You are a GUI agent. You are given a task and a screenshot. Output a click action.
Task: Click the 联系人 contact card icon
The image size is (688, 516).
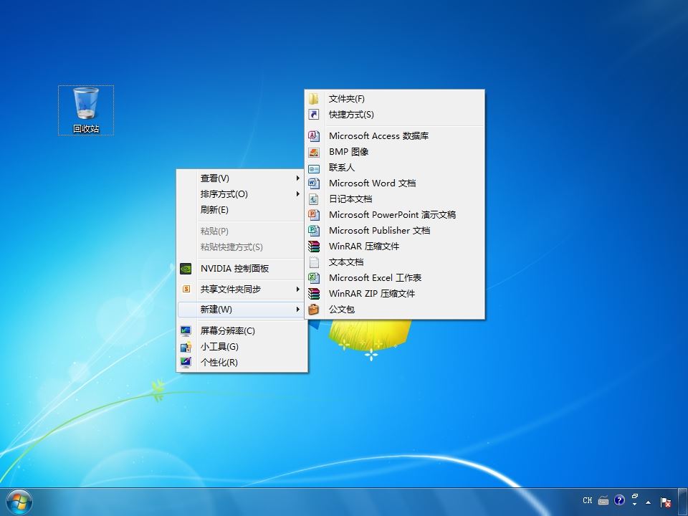click(x=314, y=168)
